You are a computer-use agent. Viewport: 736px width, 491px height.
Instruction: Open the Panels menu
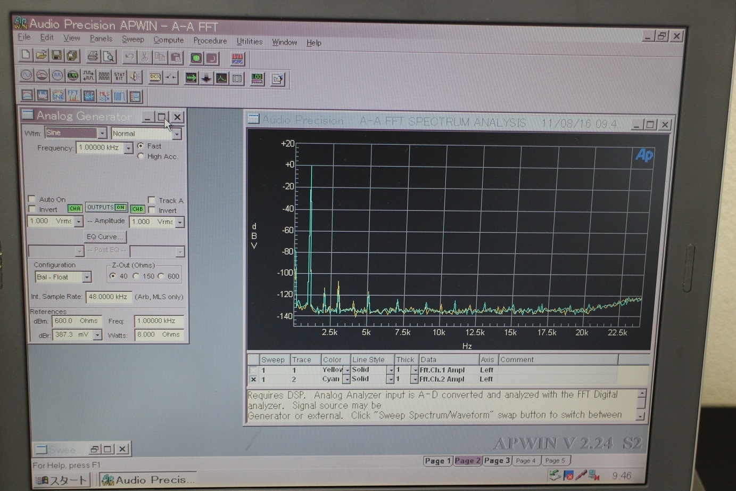[101, 38]
